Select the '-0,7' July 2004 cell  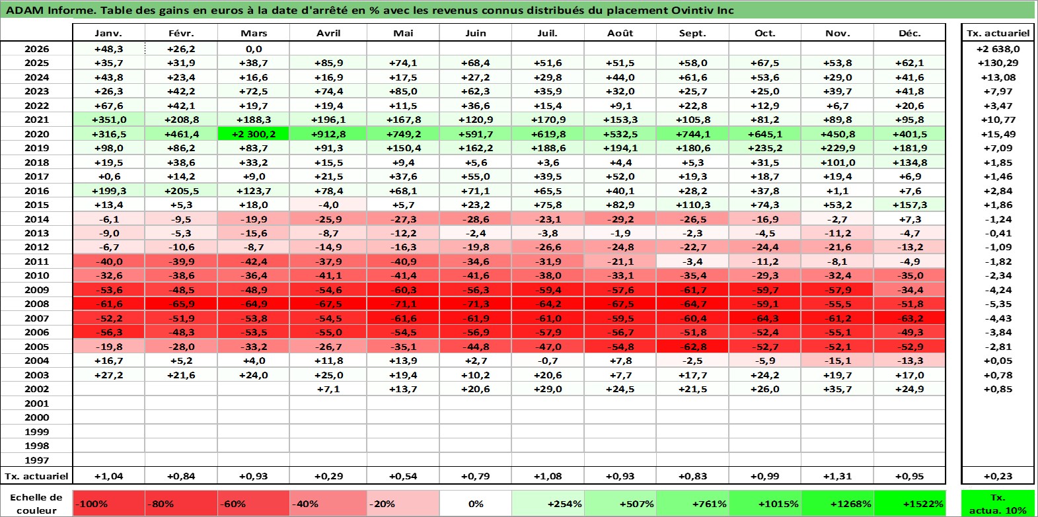pyautogui.click(x=548, y=361)
